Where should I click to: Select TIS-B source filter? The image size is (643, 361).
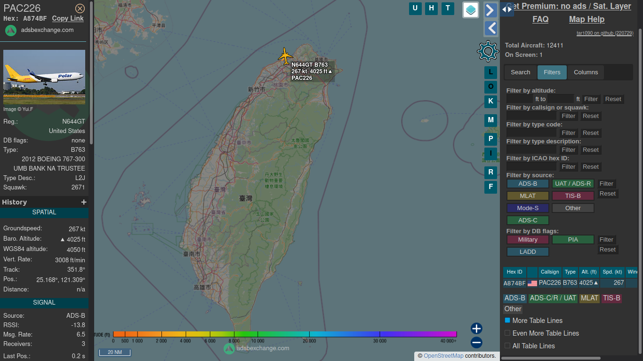(x=573, y=196)
